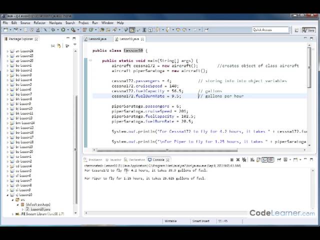Open the File menu
Image resolution: width=320 pixels, height=240 pixels.
[5, 22]
